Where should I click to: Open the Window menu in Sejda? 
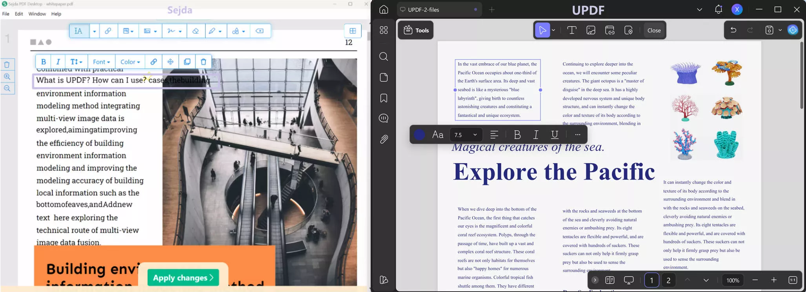tap(37, 14)
